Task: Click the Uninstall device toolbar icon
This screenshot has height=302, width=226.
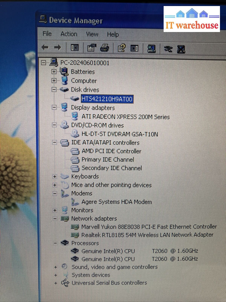Action: click(181, 49)
